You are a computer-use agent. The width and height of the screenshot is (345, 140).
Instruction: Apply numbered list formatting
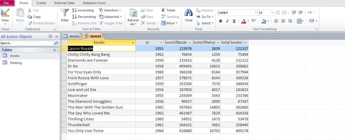(x=284, y=13)
